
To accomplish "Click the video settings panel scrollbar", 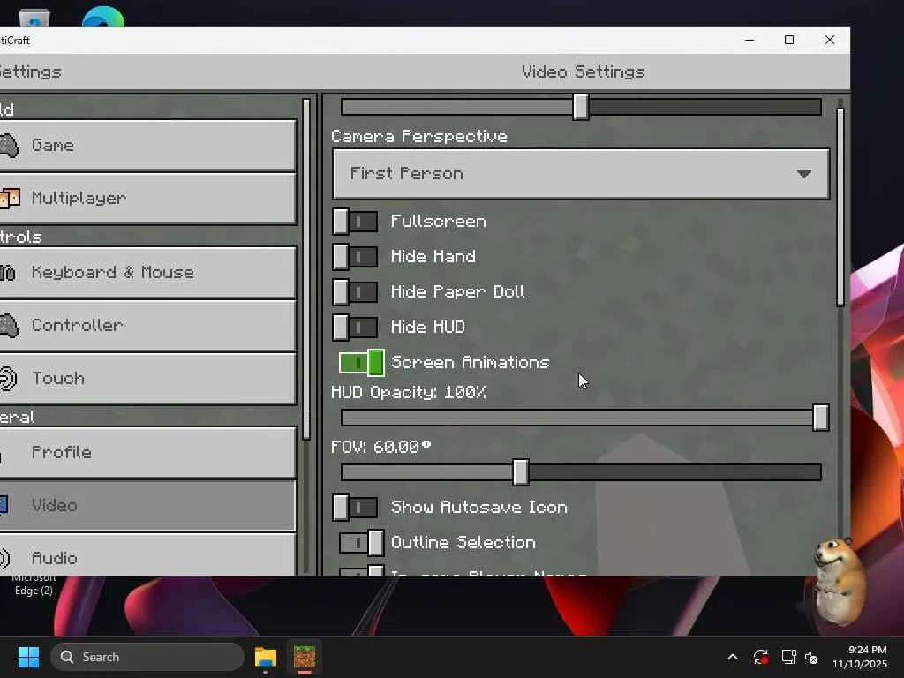I will click(840, 207).
